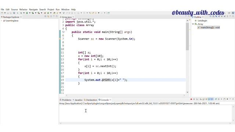Click the editor scroll up arrow
This screenshot has height=132, width=235.
coord(187,21)
